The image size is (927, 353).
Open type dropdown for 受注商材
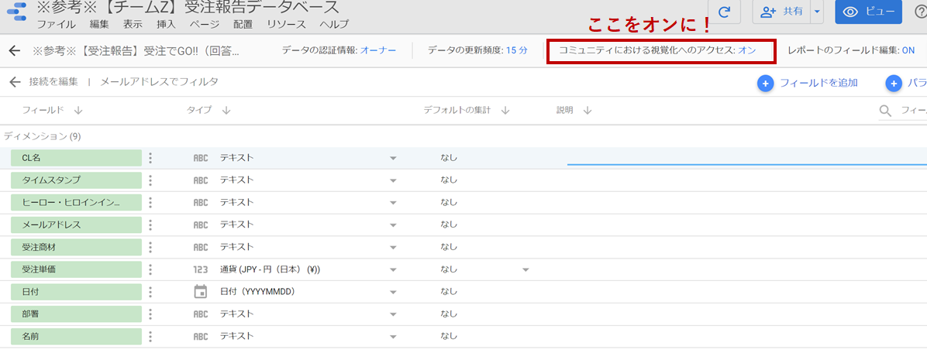point(392,248)
